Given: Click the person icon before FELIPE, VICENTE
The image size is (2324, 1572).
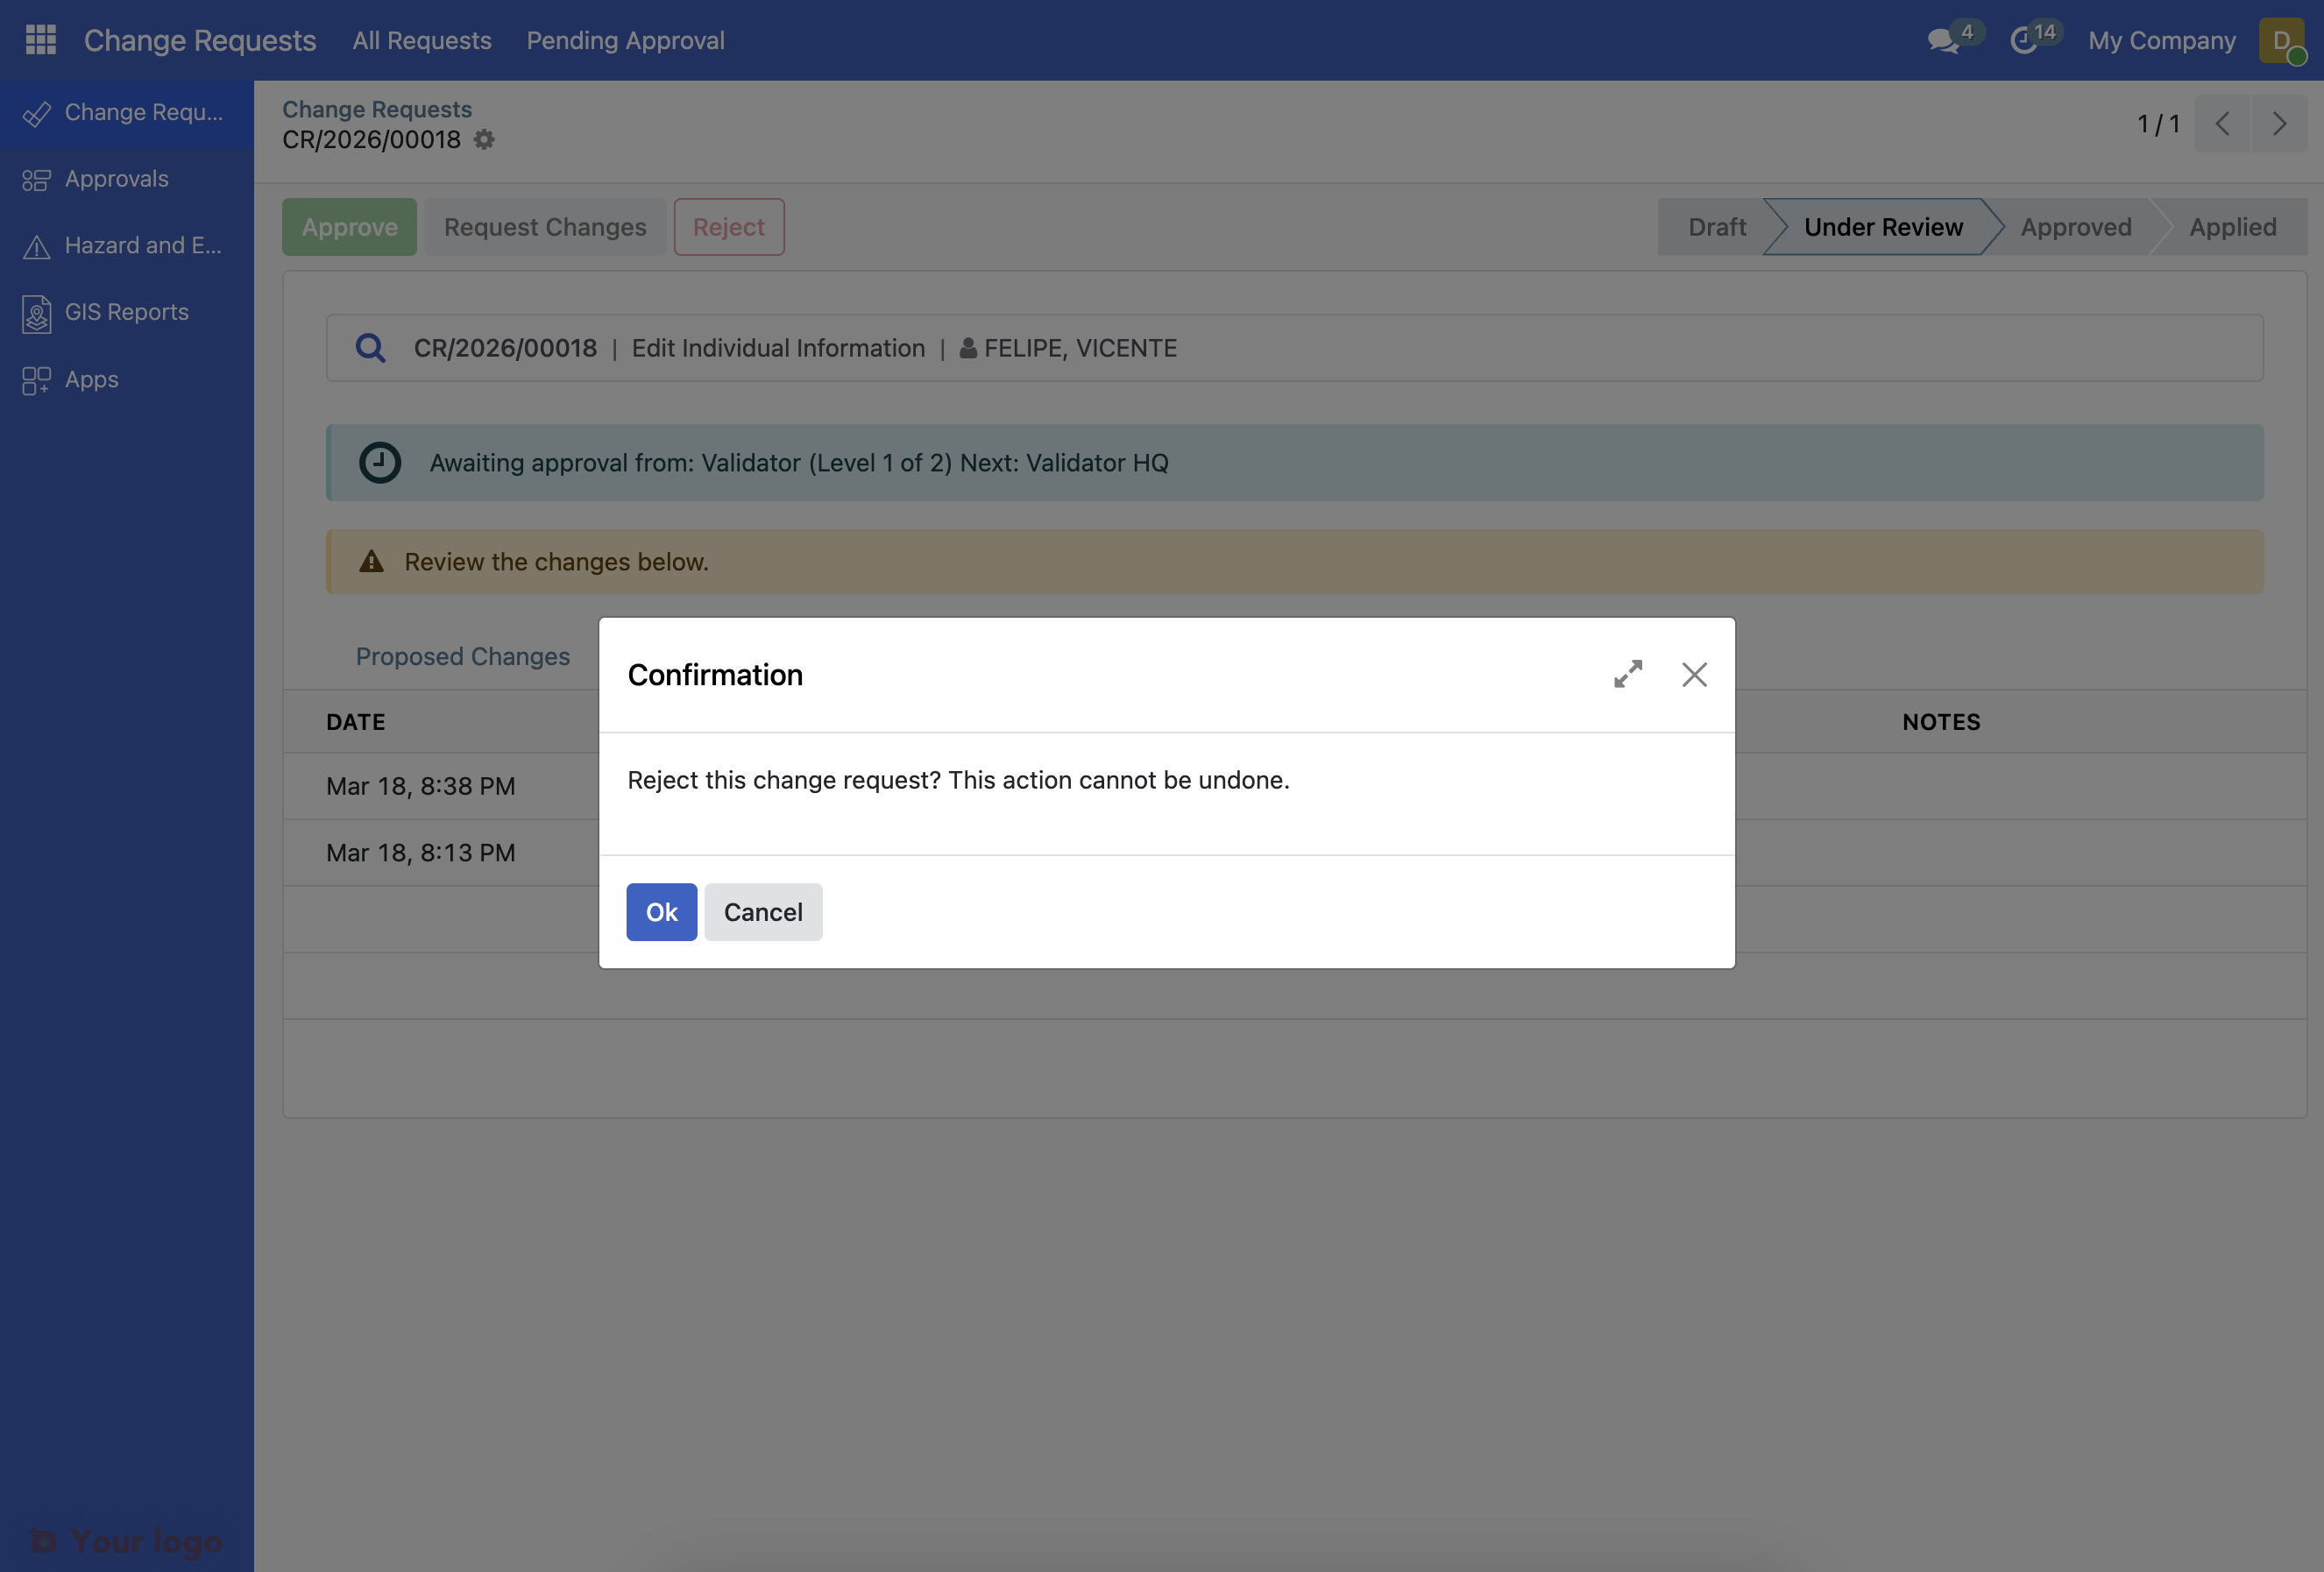Looking at the screenshot, I should [x=968, y=348].
